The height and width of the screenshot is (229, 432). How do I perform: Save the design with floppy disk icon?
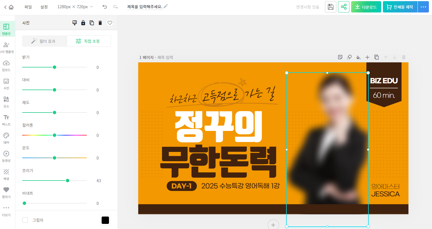pos(331,7)
